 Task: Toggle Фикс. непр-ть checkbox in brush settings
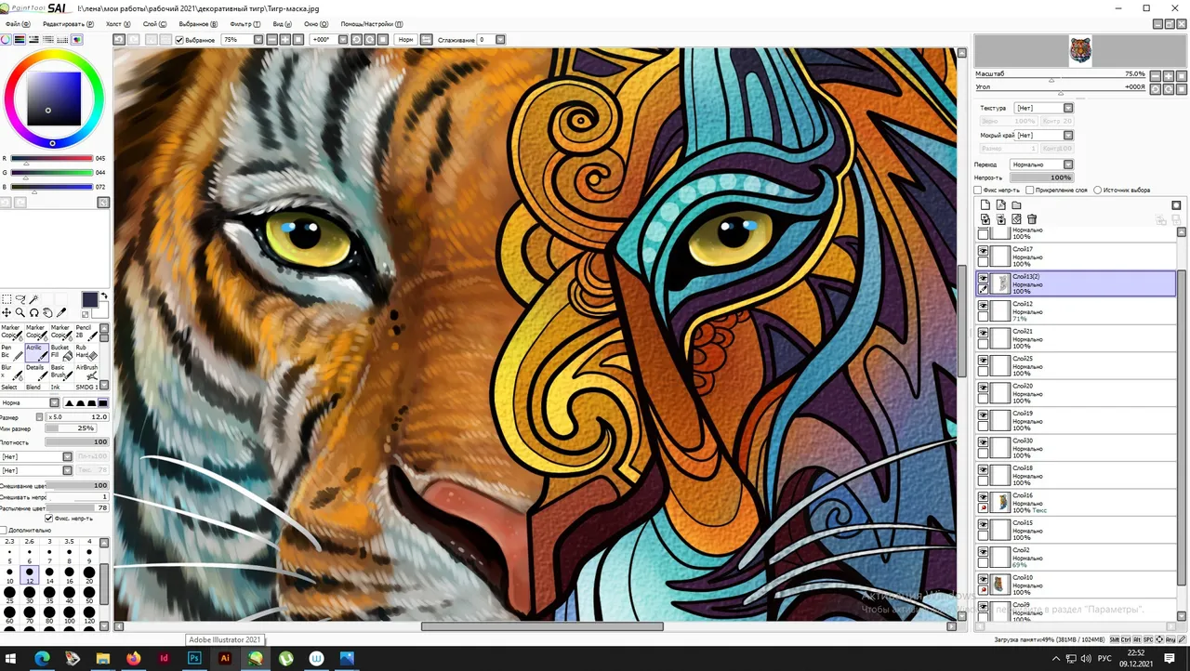(49, 519)
